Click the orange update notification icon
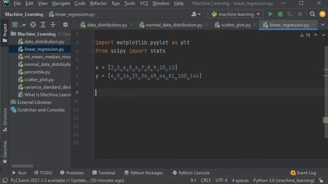This screenshot has height=184, width=328. click(x=322, y=14)
